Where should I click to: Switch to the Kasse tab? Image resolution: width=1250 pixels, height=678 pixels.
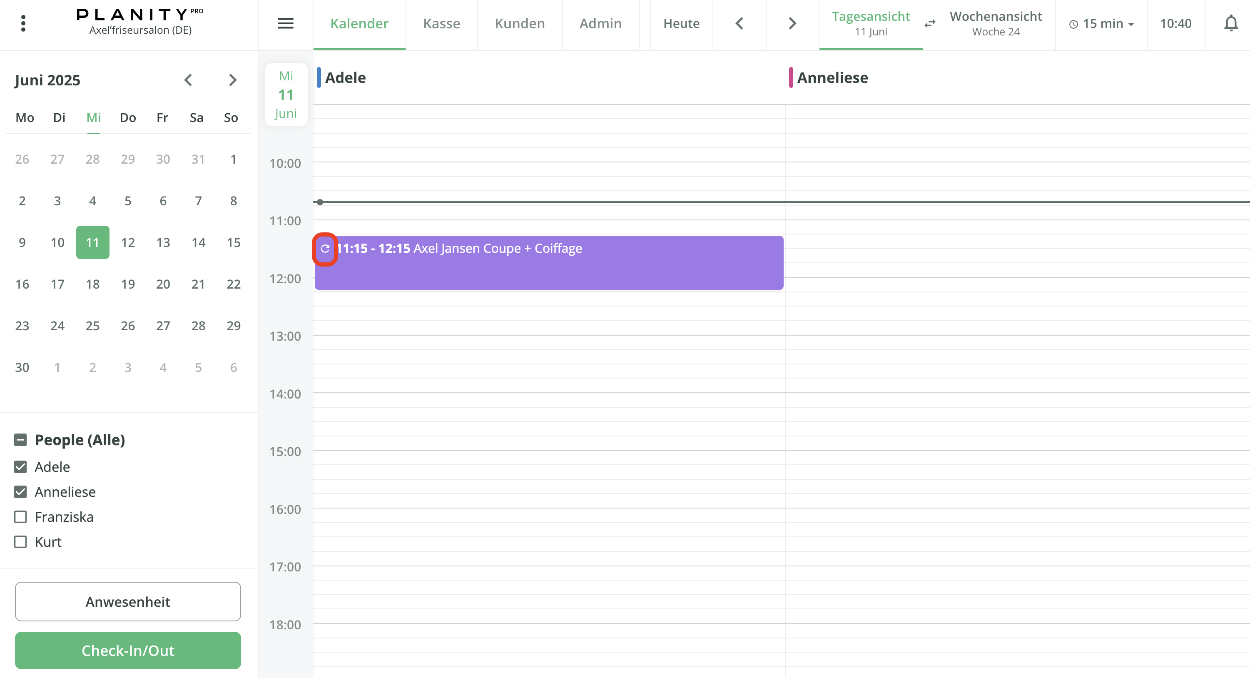[x=441, y=23]
